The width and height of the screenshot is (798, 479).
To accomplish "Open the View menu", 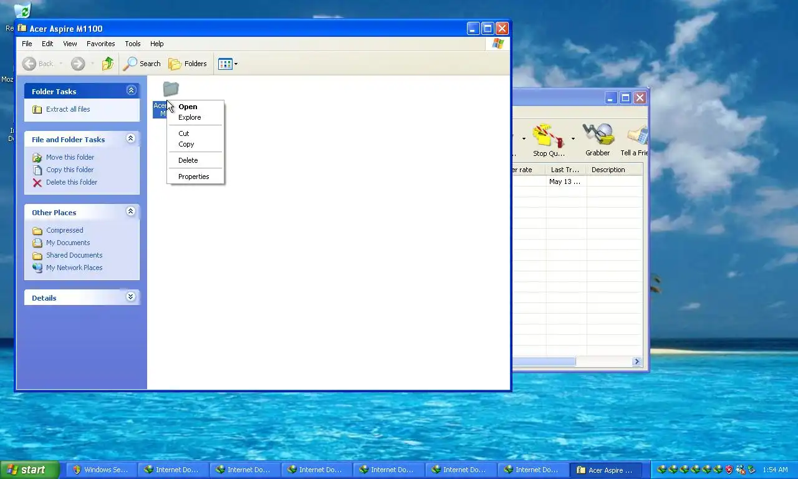I will coord(70,44).
